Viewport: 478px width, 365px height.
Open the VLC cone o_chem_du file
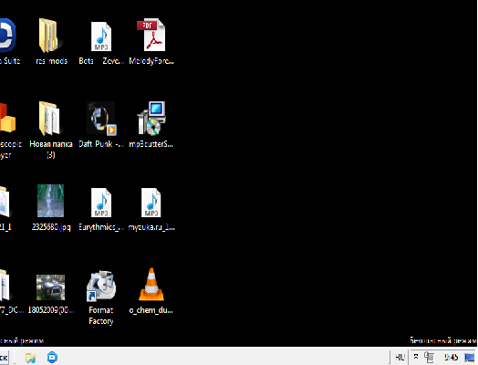151,290
